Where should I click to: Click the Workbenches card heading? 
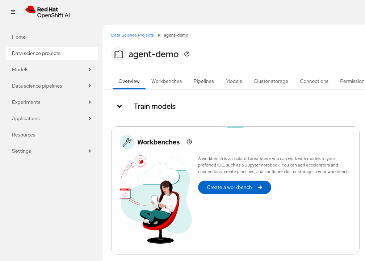click(x=158, y=142)
